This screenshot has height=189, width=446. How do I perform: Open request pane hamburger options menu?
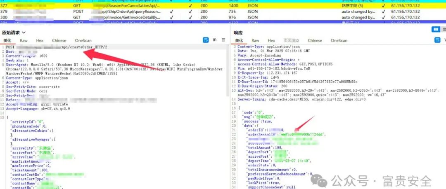pyautogui.click(x=223, y=40)
